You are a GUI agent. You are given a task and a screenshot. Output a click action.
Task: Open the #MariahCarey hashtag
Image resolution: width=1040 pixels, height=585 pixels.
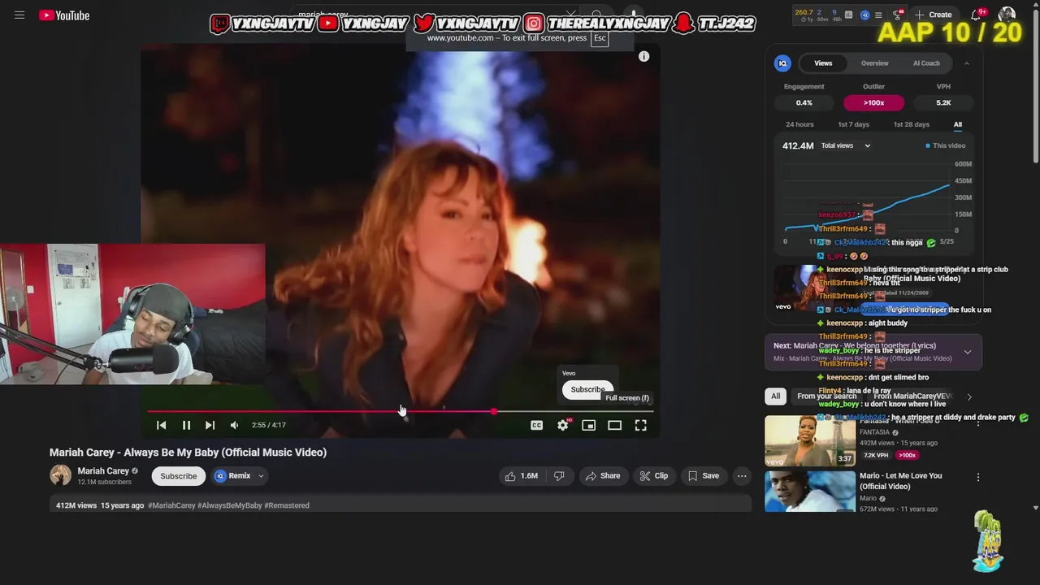[171, 505]
